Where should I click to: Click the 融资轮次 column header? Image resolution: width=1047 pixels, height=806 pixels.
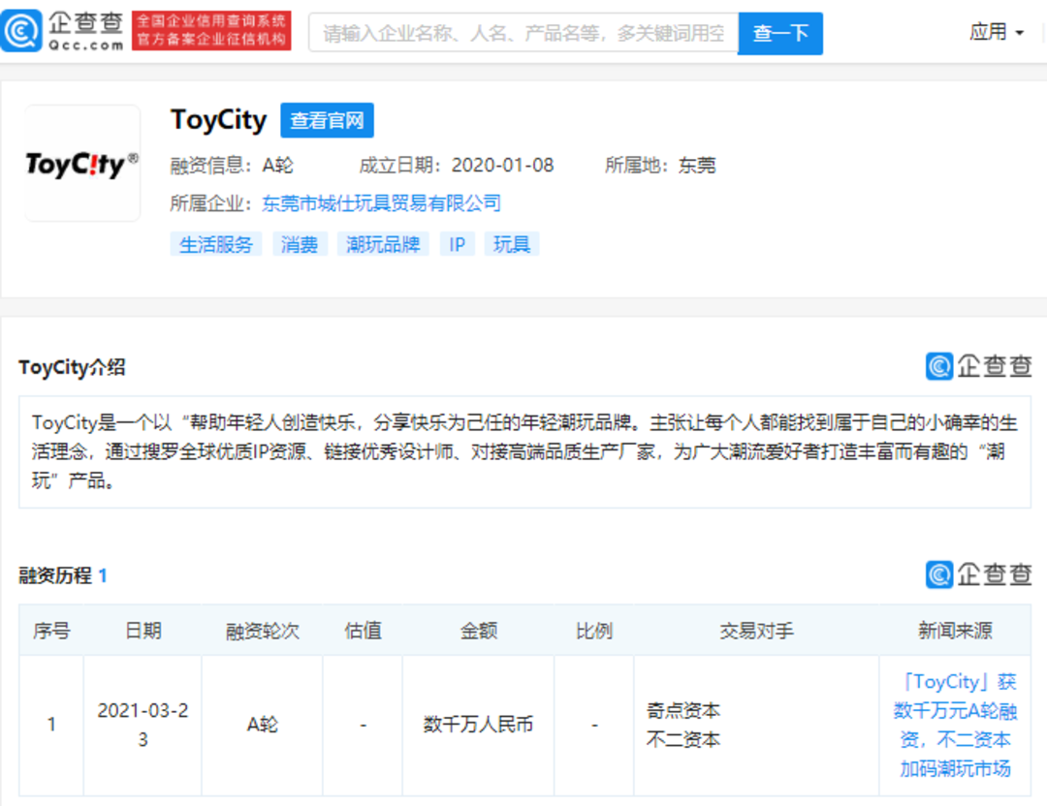pos(263,631)
